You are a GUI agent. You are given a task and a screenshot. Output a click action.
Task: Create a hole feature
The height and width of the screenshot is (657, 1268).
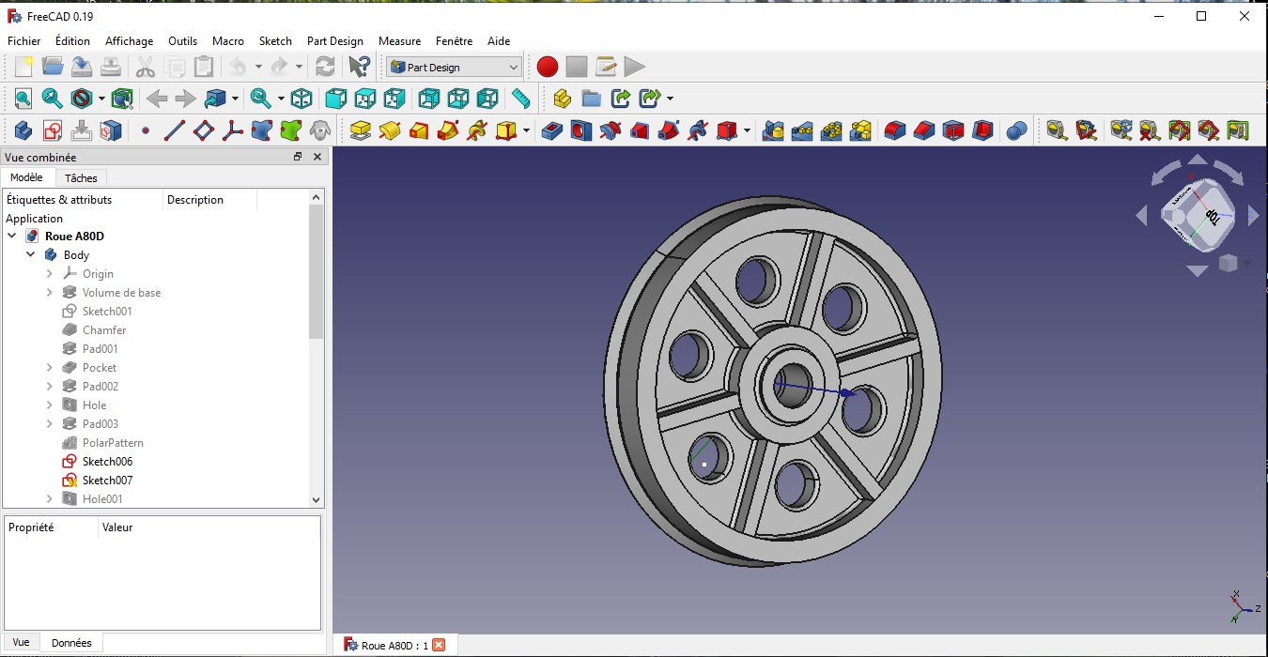581,130
